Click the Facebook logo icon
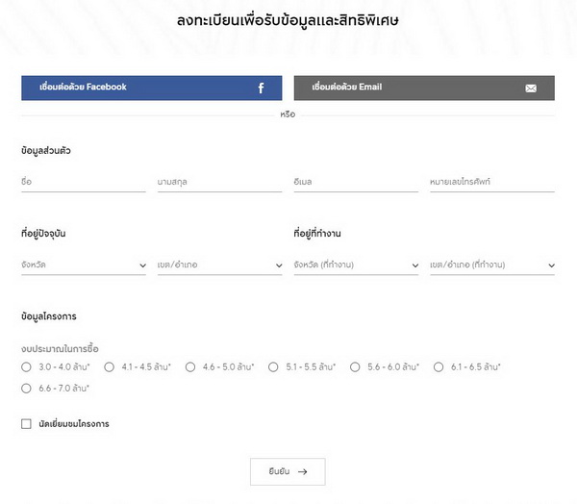The width and height of the screenshot is (577, 504). [x=261, y=88]
